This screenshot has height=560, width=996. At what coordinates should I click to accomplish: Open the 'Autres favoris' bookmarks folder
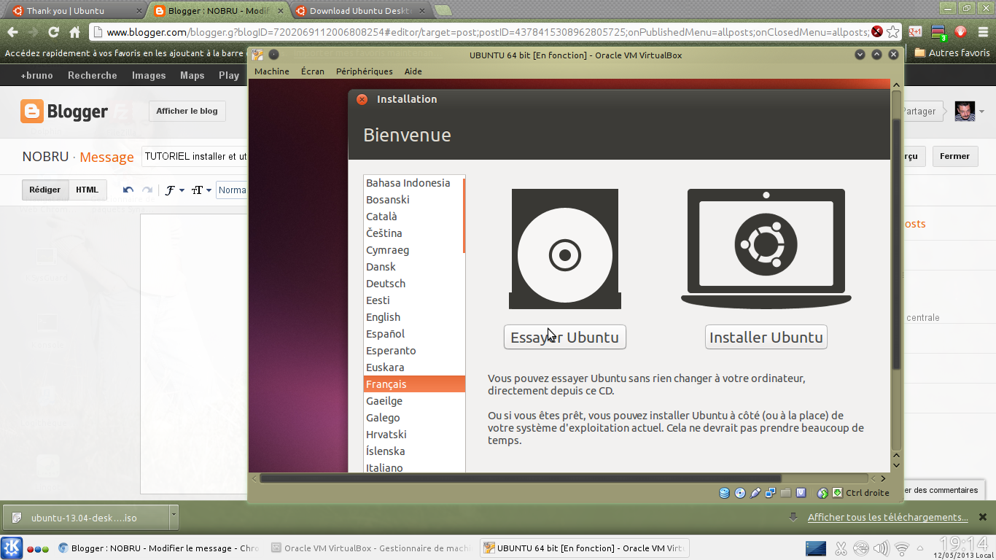tap(952, 52)
